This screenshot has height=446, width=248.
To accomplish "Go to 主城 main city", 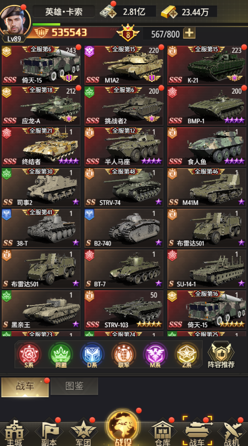I will [x=14, y=434].
